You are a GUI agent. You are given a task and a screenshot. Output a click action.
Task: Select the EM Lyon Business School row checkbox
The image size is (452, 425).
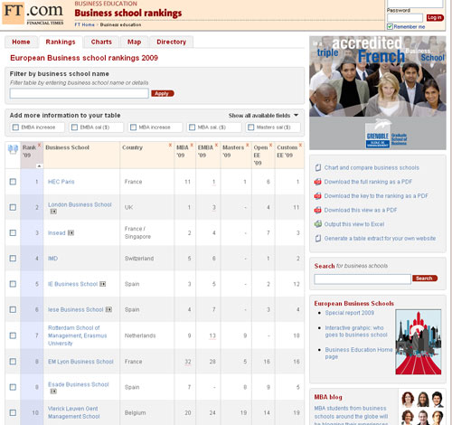pyautogui.click(x=13, y=361)
